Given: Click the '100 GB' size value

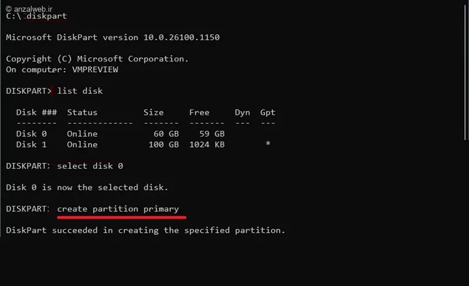Looking at the screenshot, I should pyautogui.click(x=164, y=145).
